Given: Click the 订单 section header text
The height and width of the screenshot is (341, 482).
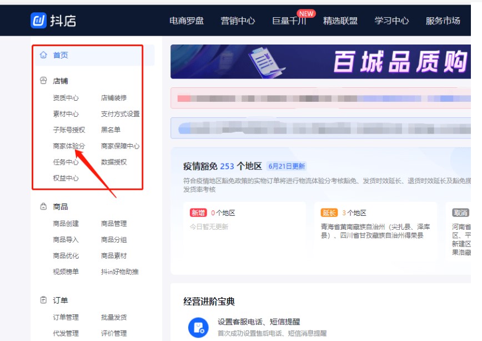Looking at the screenshot, I should pos(60,300).
